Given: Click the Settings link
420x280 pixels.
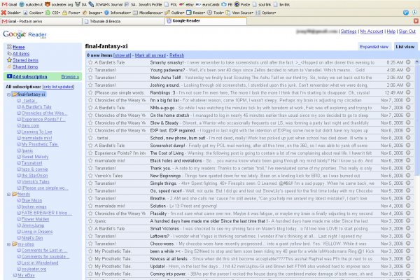Looking at the screenshot, I should click(x=349, y=31).
